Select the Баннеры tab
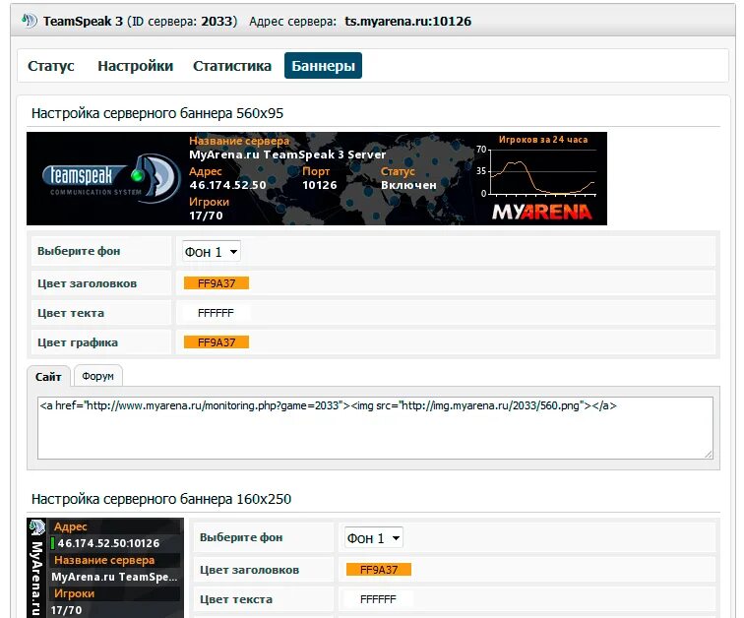744x618 pixels. [x=323, y=66]
